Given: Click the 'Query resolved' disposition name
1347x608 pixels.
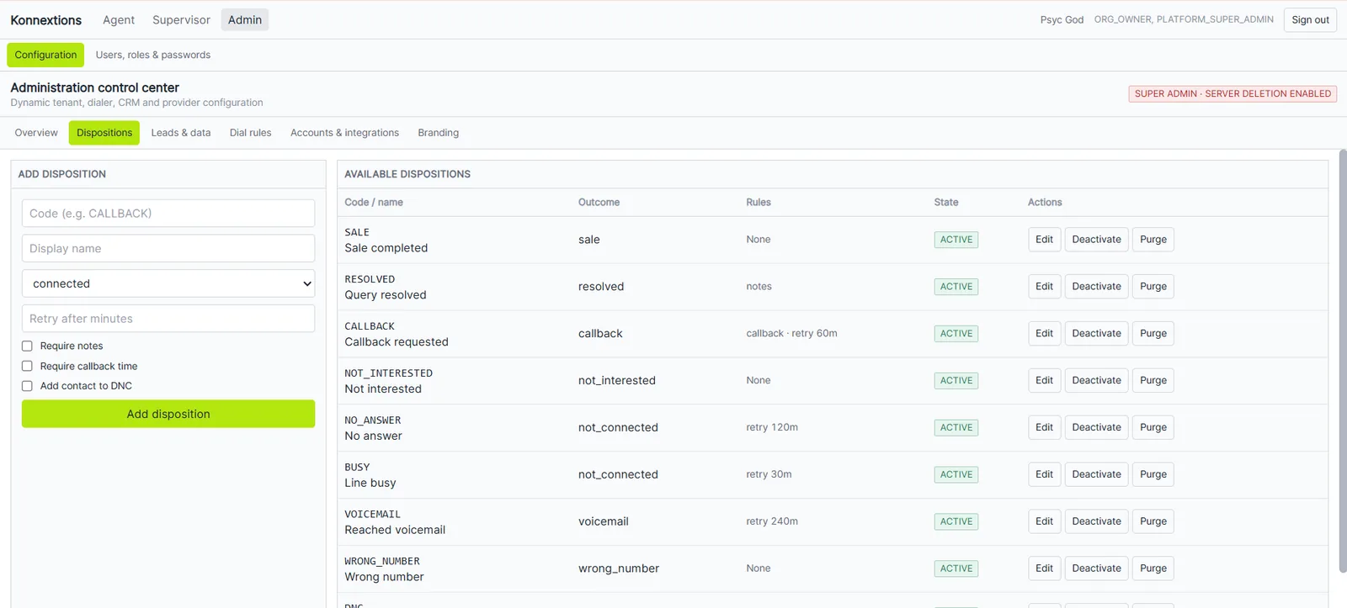Looking at the screenshot, I should point(386,295).
